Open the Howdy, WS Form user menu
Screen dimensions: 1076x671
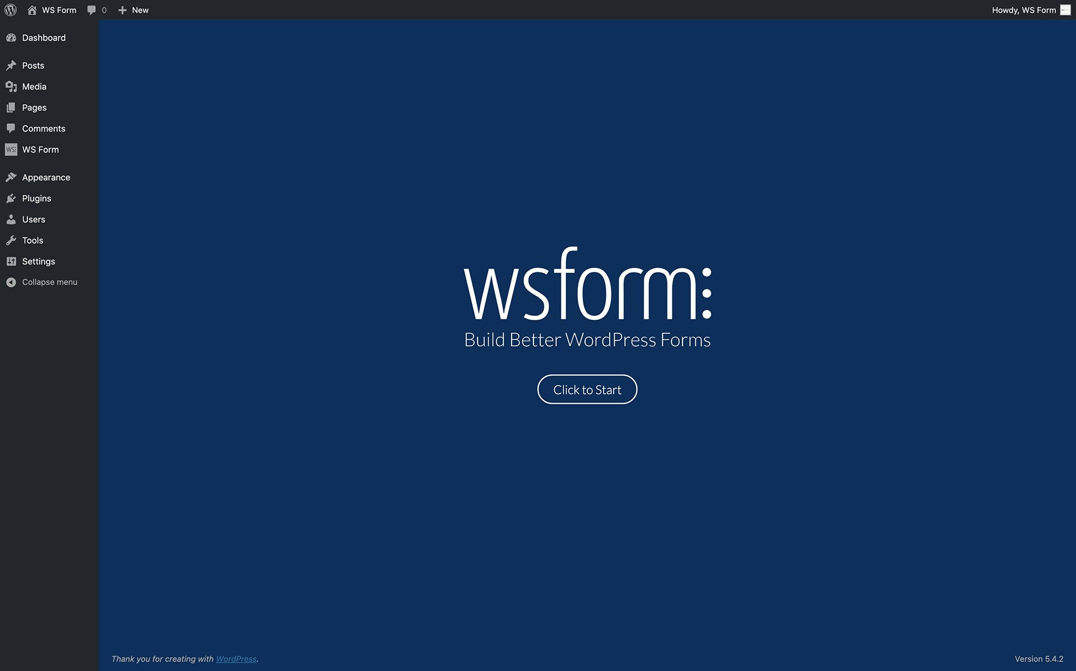click(x=1023, y=10)
